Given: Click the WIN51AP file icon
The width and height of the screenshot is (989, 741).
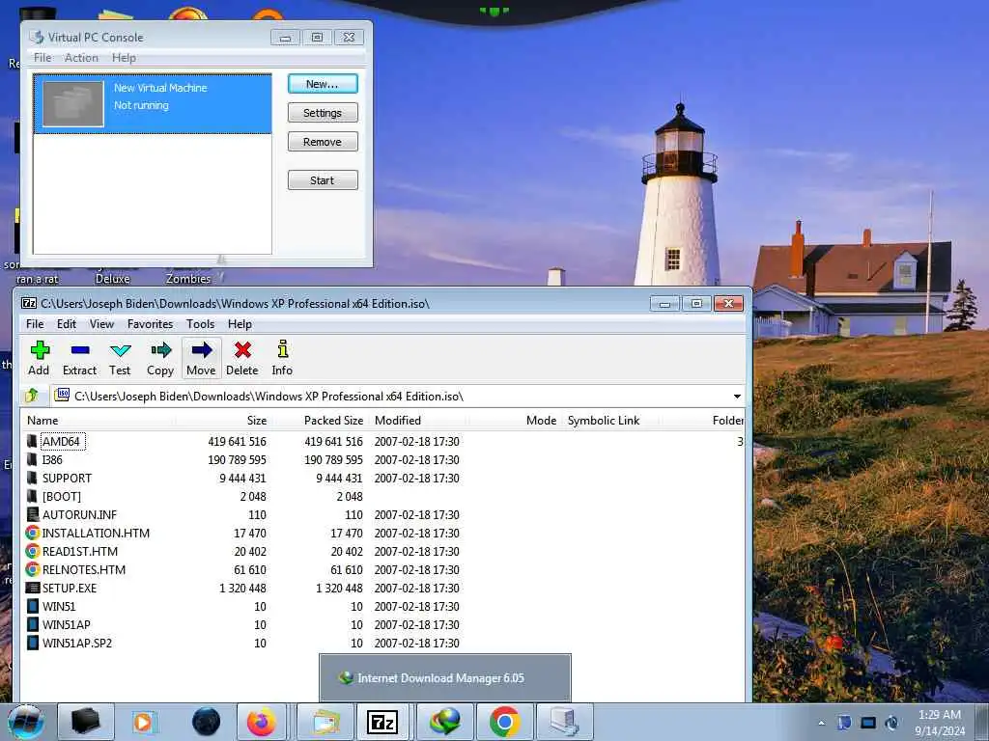Looking at the screenshot, I should pyautogui.click(x=32, y=624).
